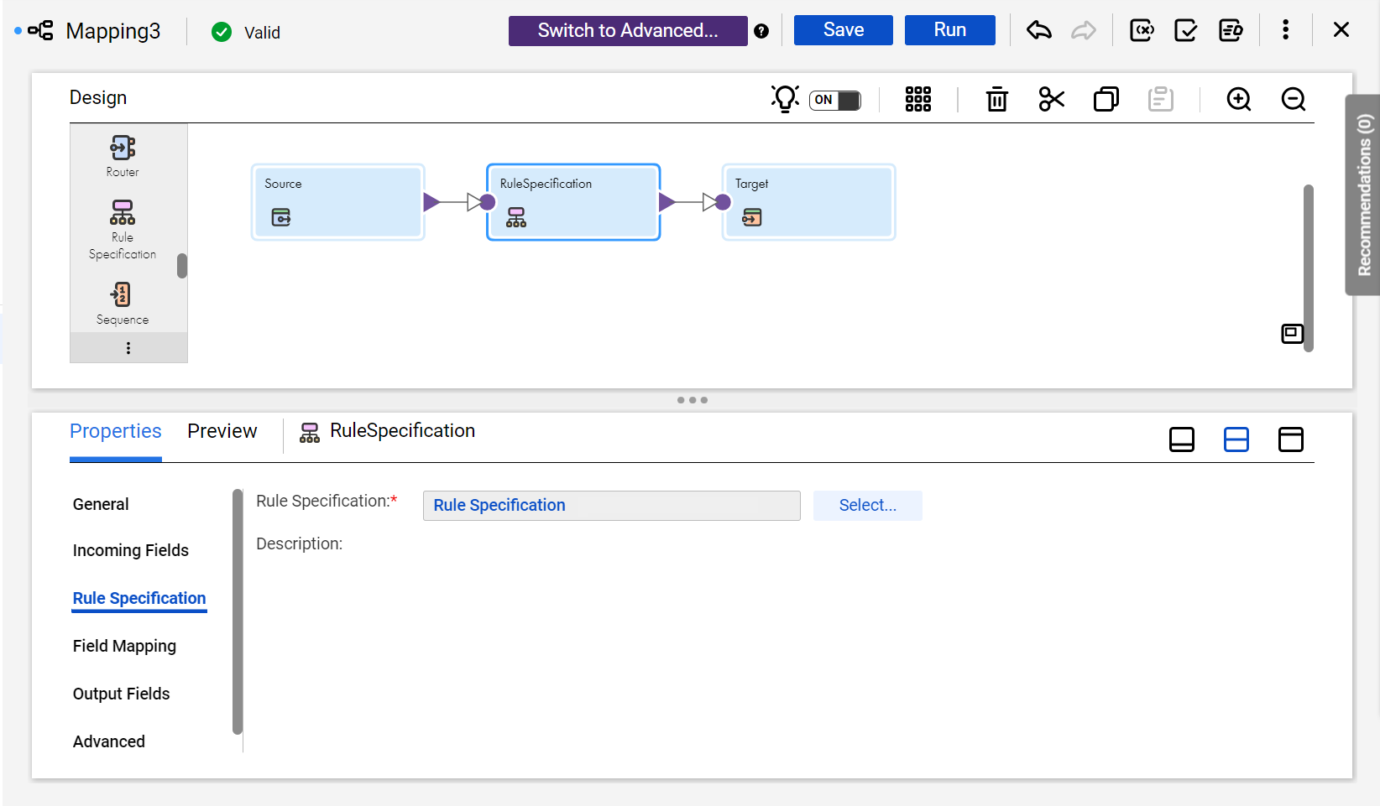1380x806 pixels.
Task: Click the canvas overview minimap icon
Action: pos(1292,334)
